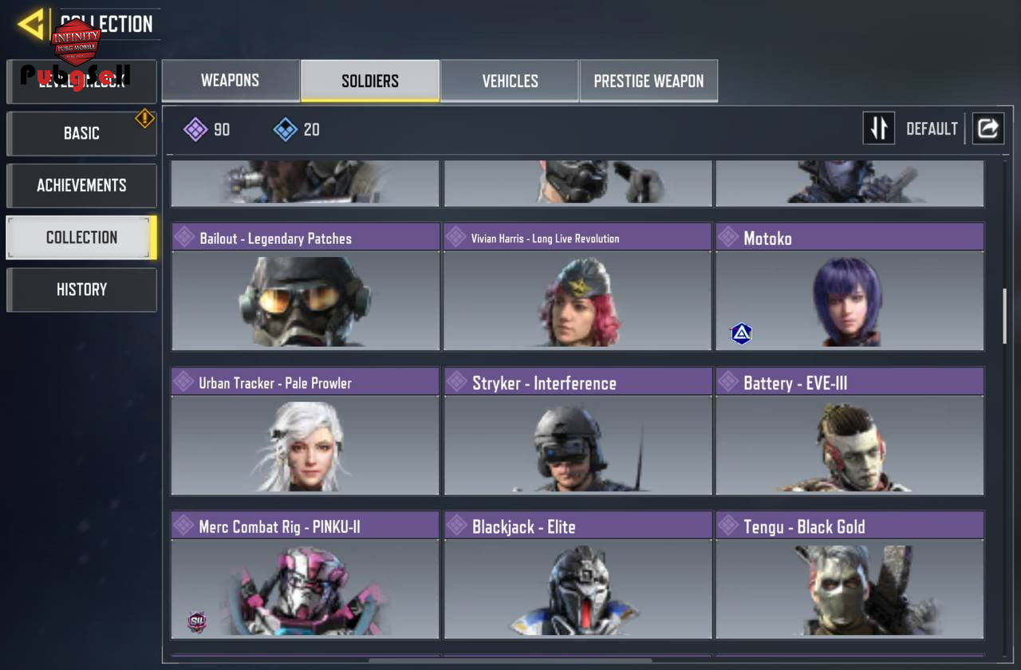Tap the orange warning badge on BASIC
Image resolution: width=1021 pixels, height=670 pixels.
(144, 118)
